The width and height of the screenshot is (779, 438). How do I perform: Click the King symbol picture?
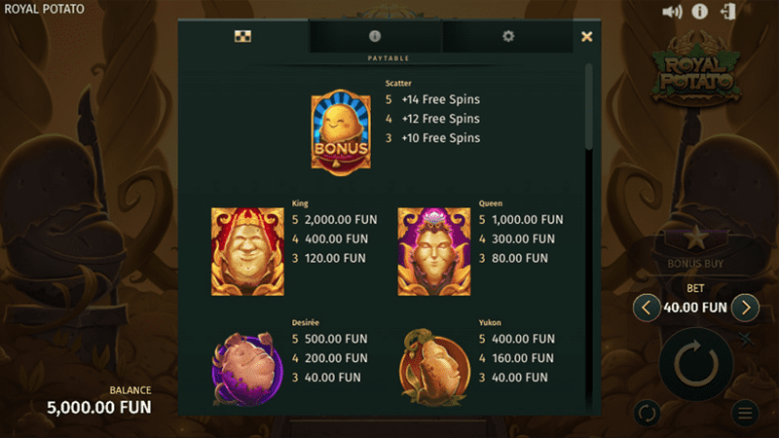click(x=247, y=252)
